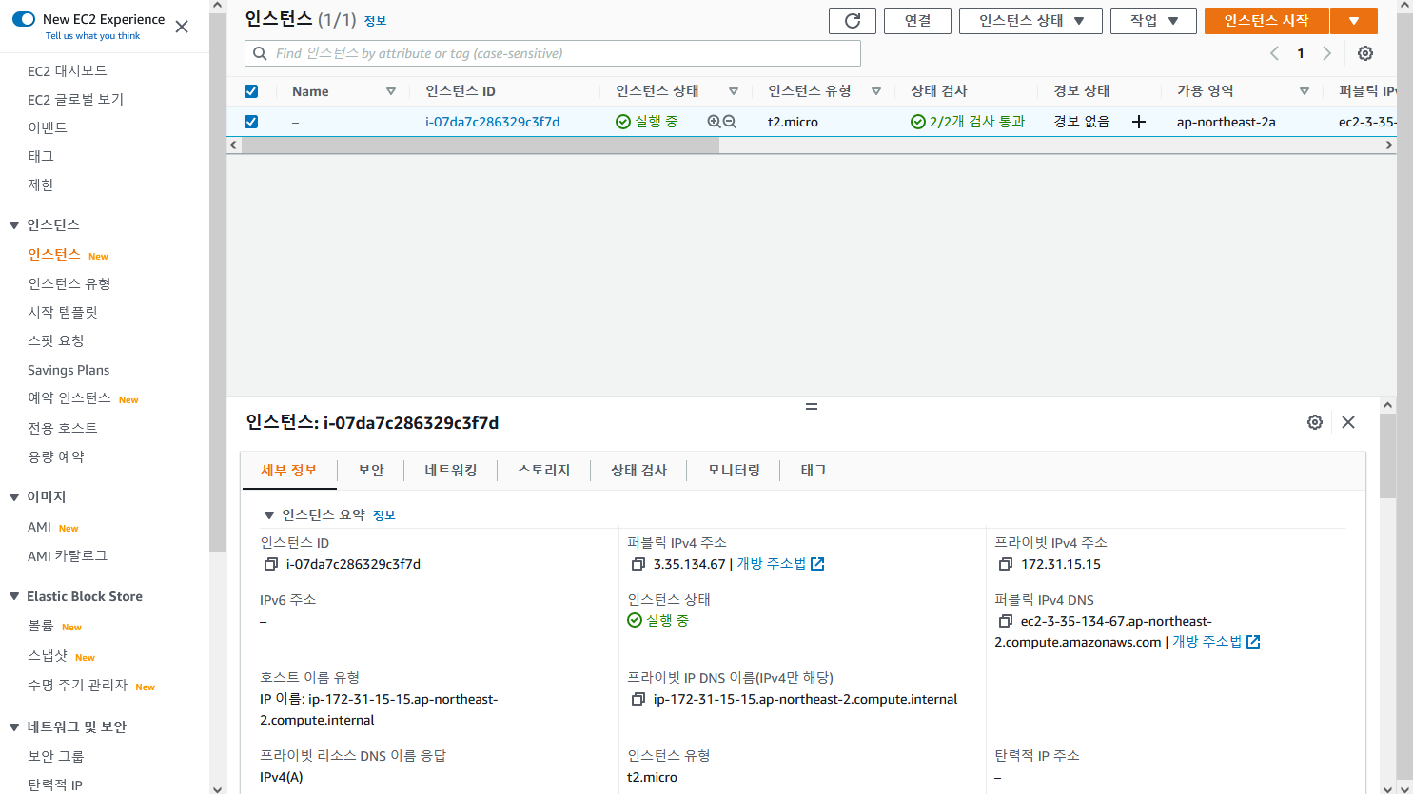Switch to 세부 정보 tab

click(x=289, y=471)
